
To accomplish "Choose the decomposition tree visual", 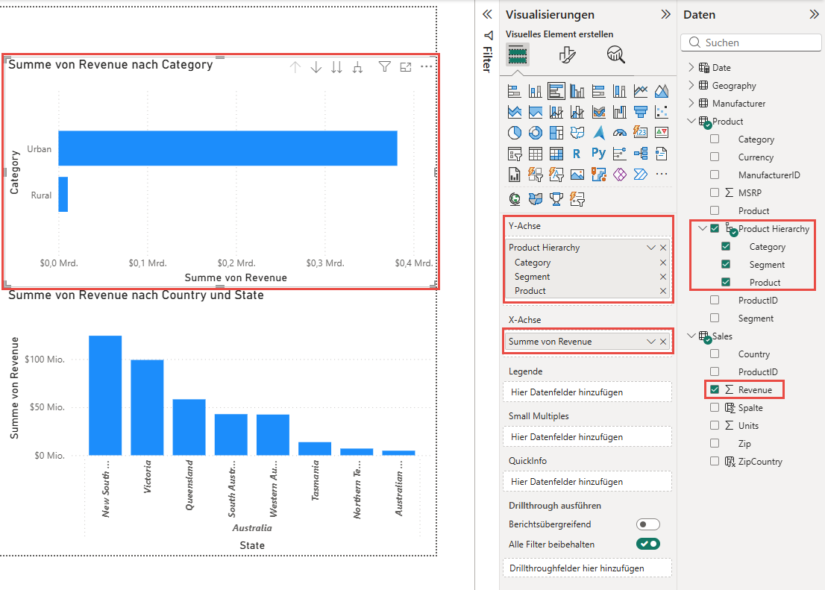I will (x=640, y=154).
